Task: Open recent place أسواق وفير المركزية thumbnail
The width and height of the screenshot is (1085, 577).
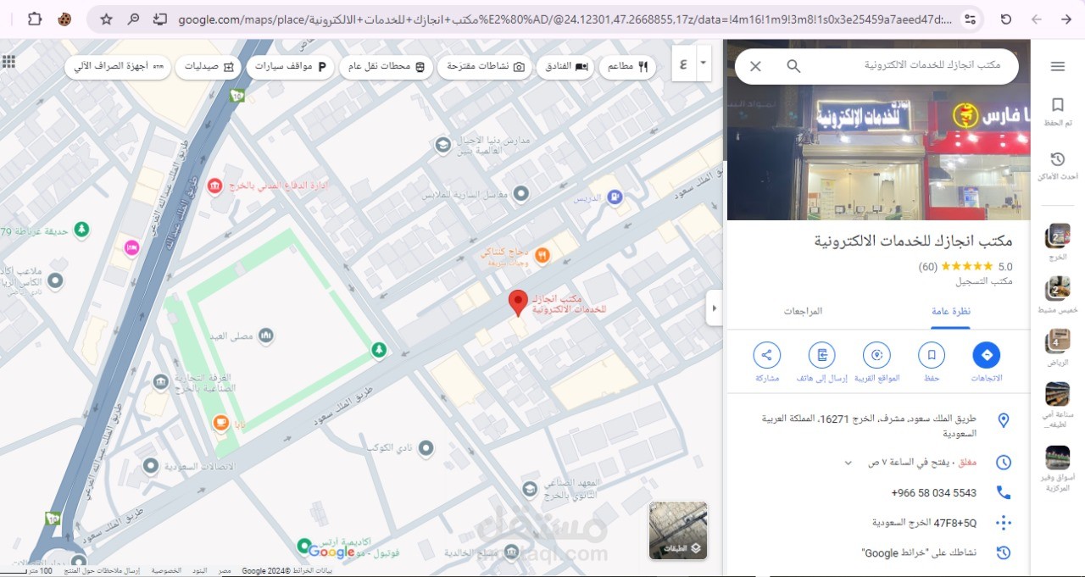Action: [x=1057, y=458]
